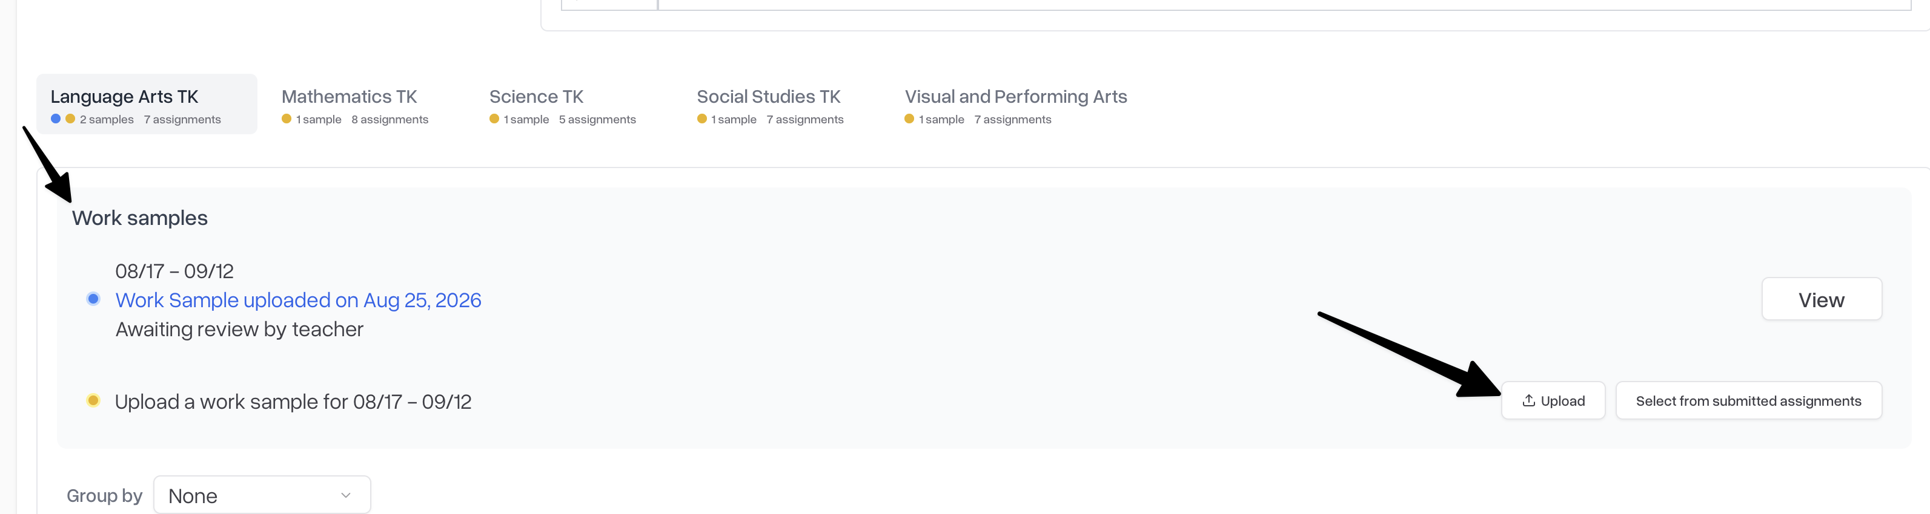This screenshot has height=514, width=1930.
Task: Click yellow dot under Mathematics TK
Action: (286, 119)
